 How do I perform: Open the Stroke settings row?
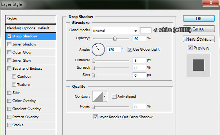[30, 125]
